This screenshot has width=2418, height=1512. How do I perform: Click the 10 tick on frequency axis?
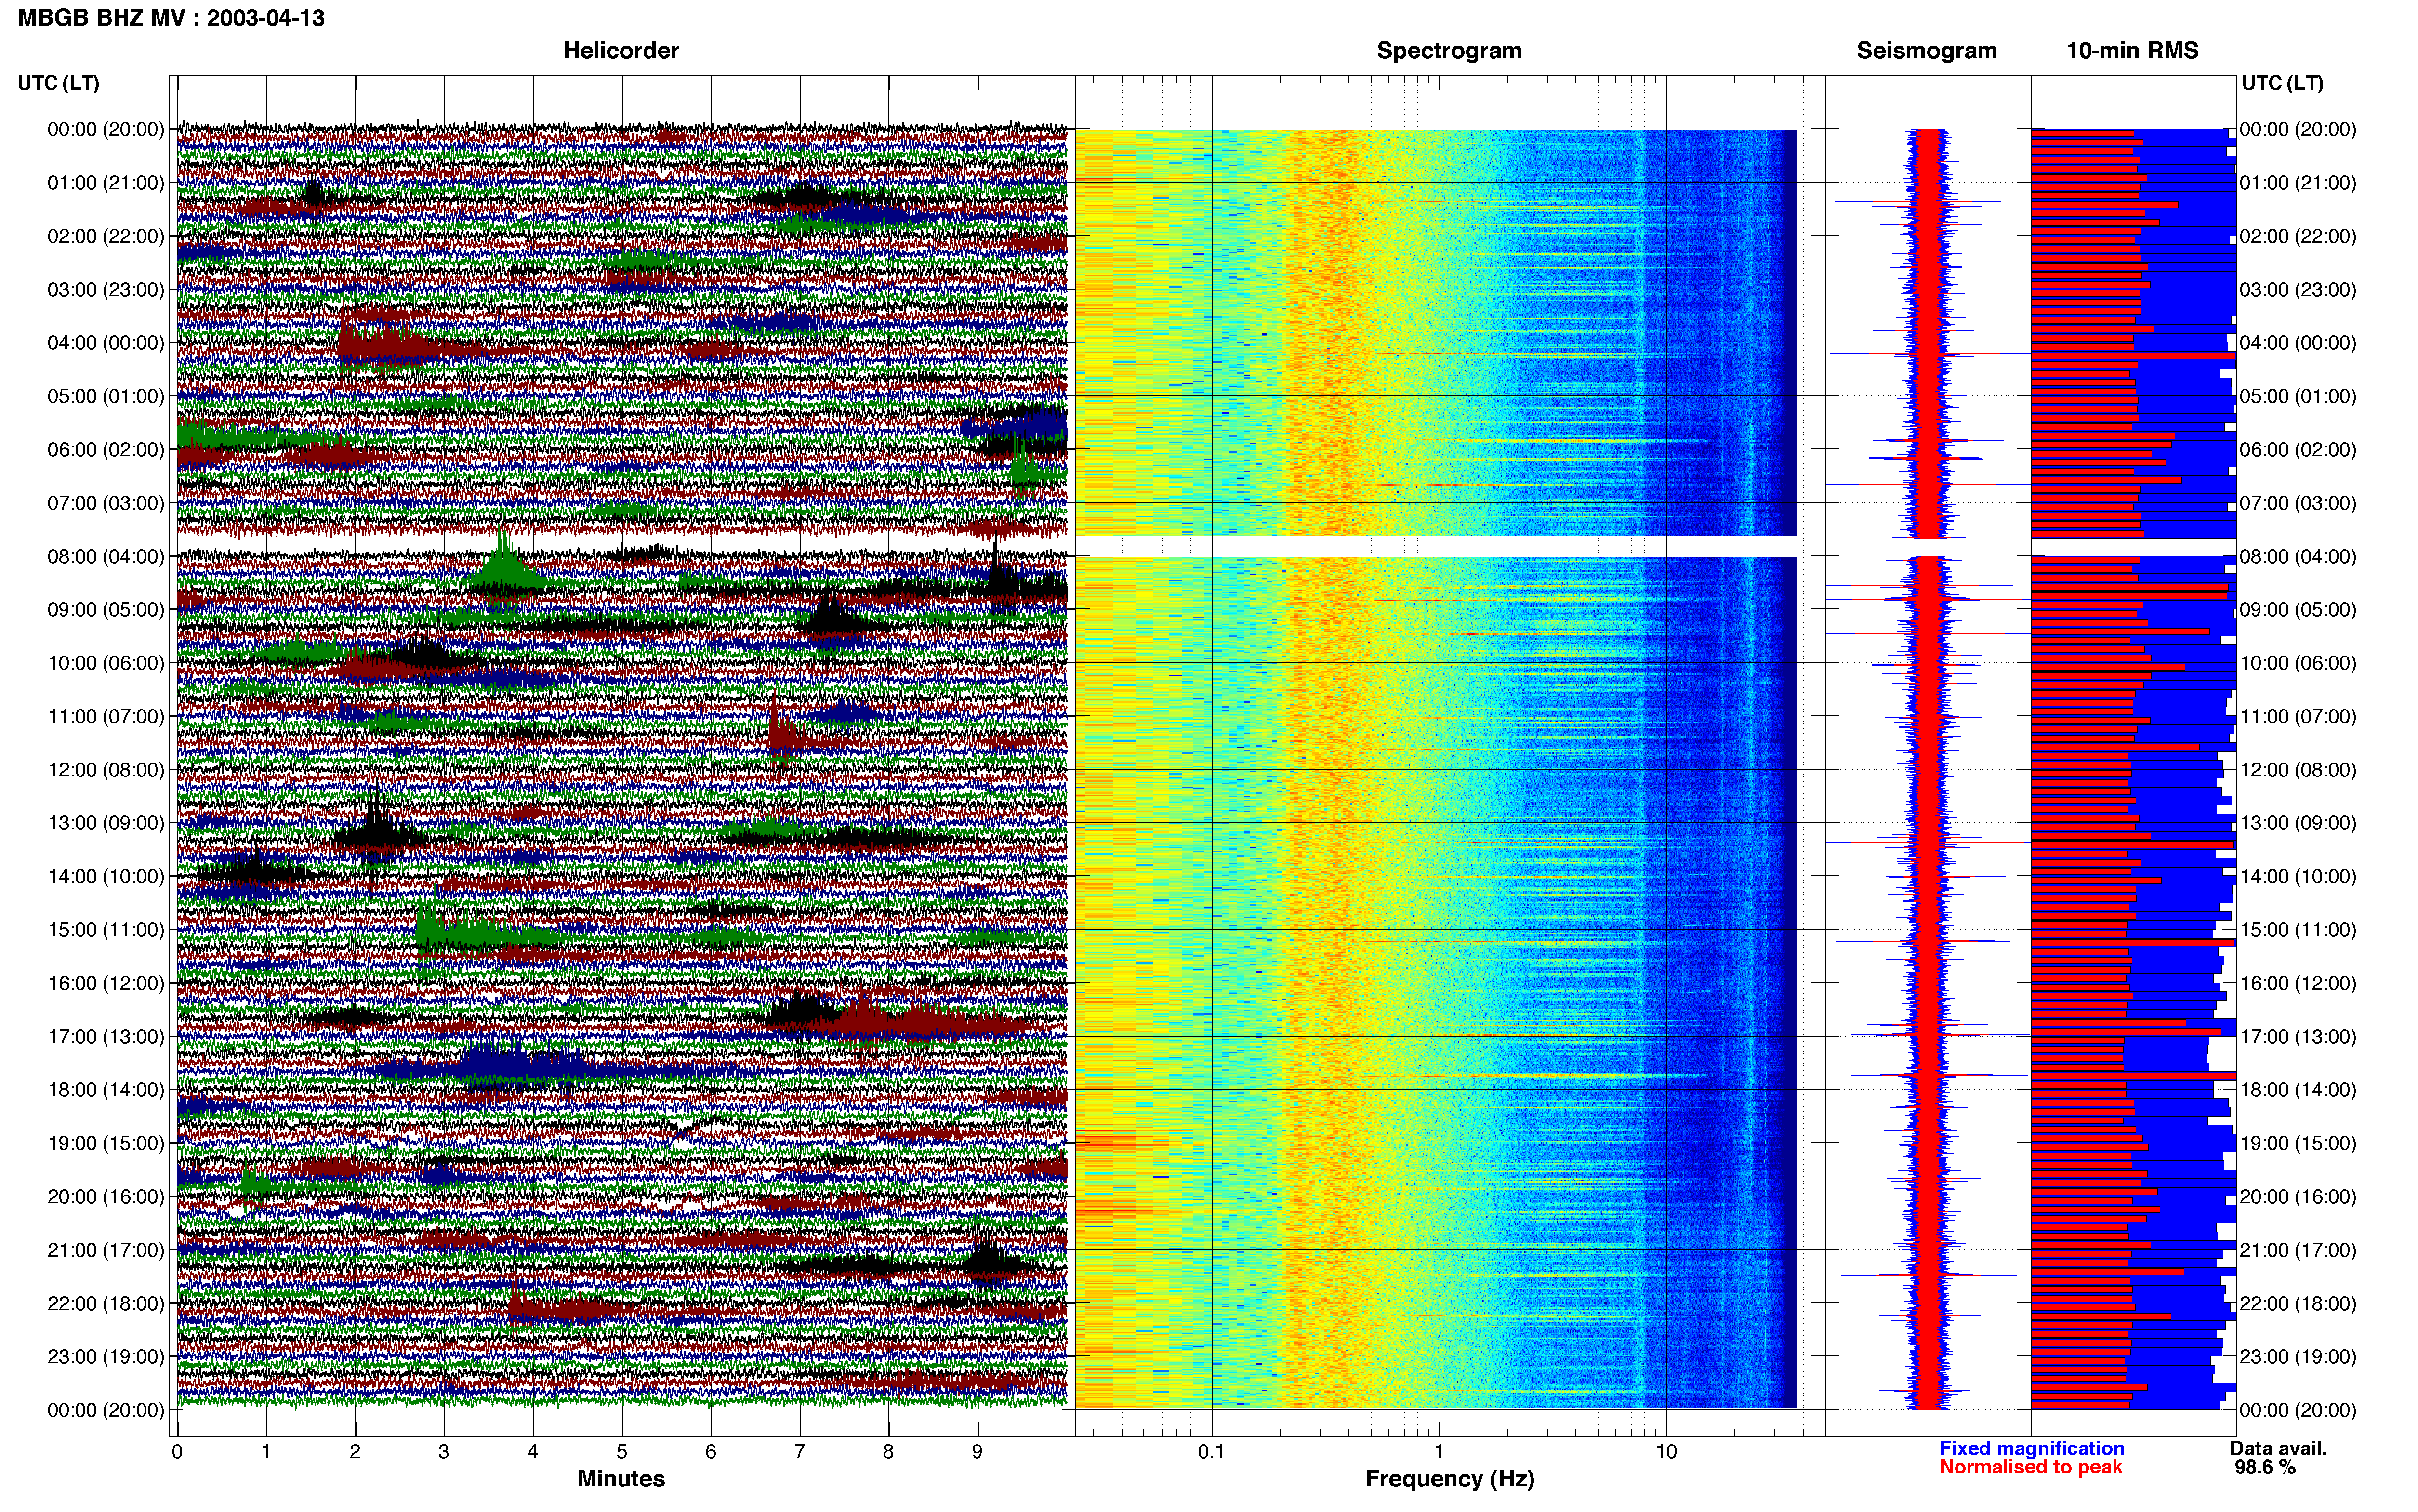coord(1666,1451)
